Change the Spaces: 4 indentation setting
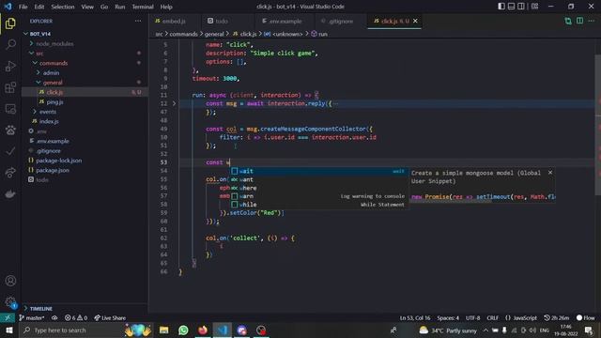This screenshot has height=338, width=601. [448, 317]
